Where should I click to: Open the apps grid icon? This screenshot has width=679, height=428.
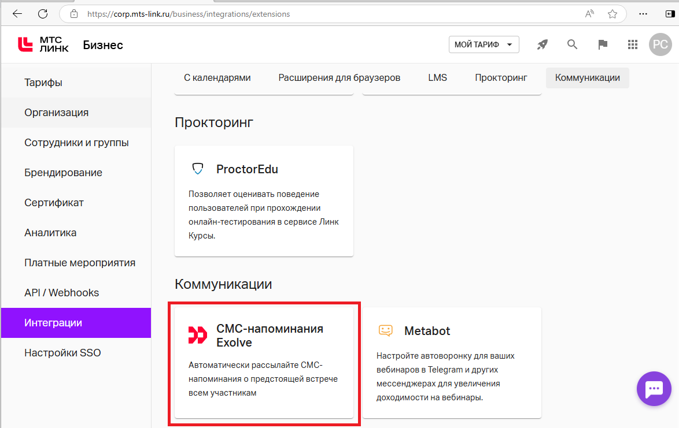[x=633, y=44]
